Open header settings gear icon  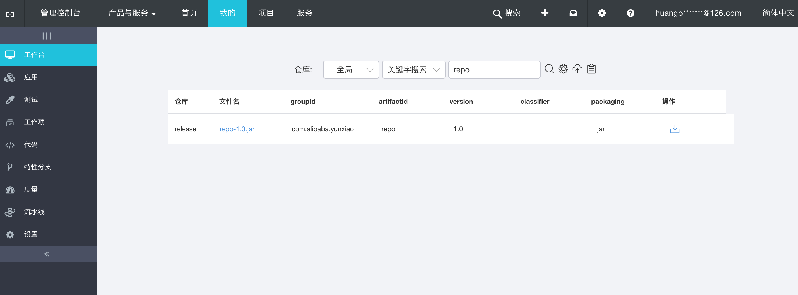click(602, 13)
